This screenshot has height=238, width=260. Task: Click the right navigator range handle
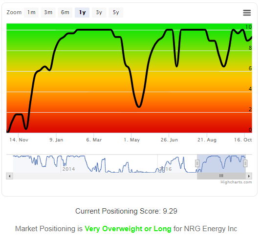point(245,163)
